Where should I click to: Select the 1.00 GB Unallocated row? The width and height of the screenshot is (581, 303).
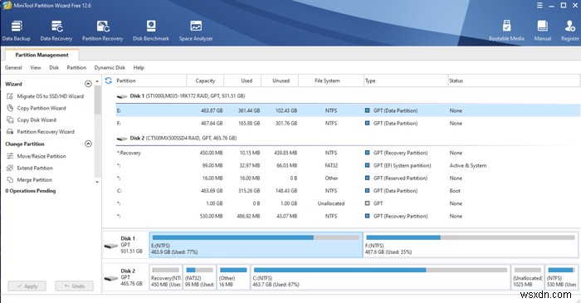click(x=348, y=203)
